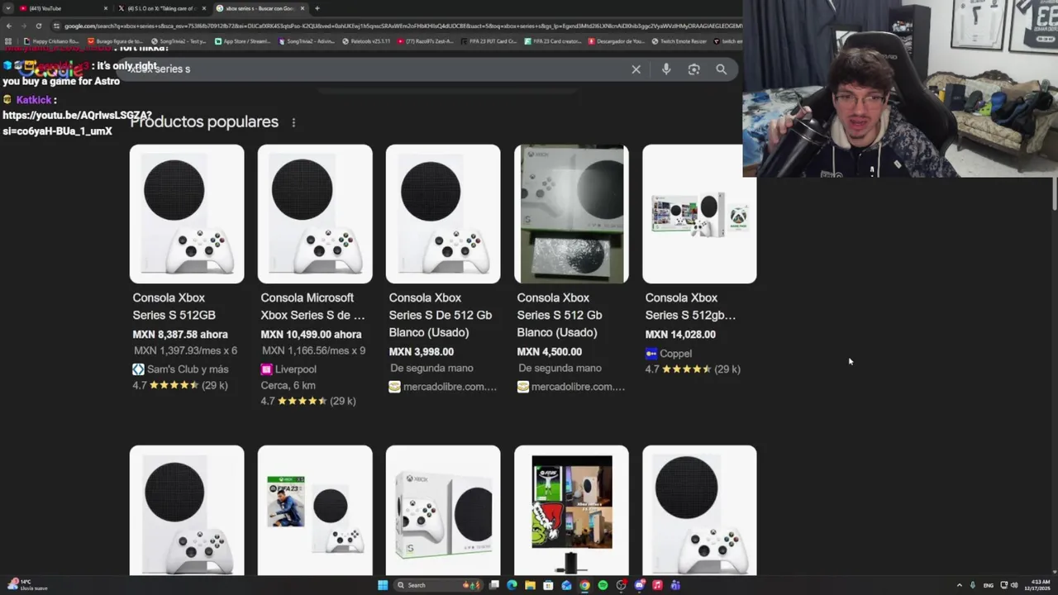Open Discord from the taskbar
This screenshot has height=595, width=1058.
click(x=639, y=585)
